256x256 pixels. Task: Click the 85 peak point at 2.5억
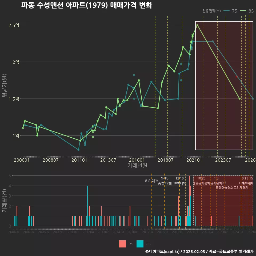pos(197,25)
